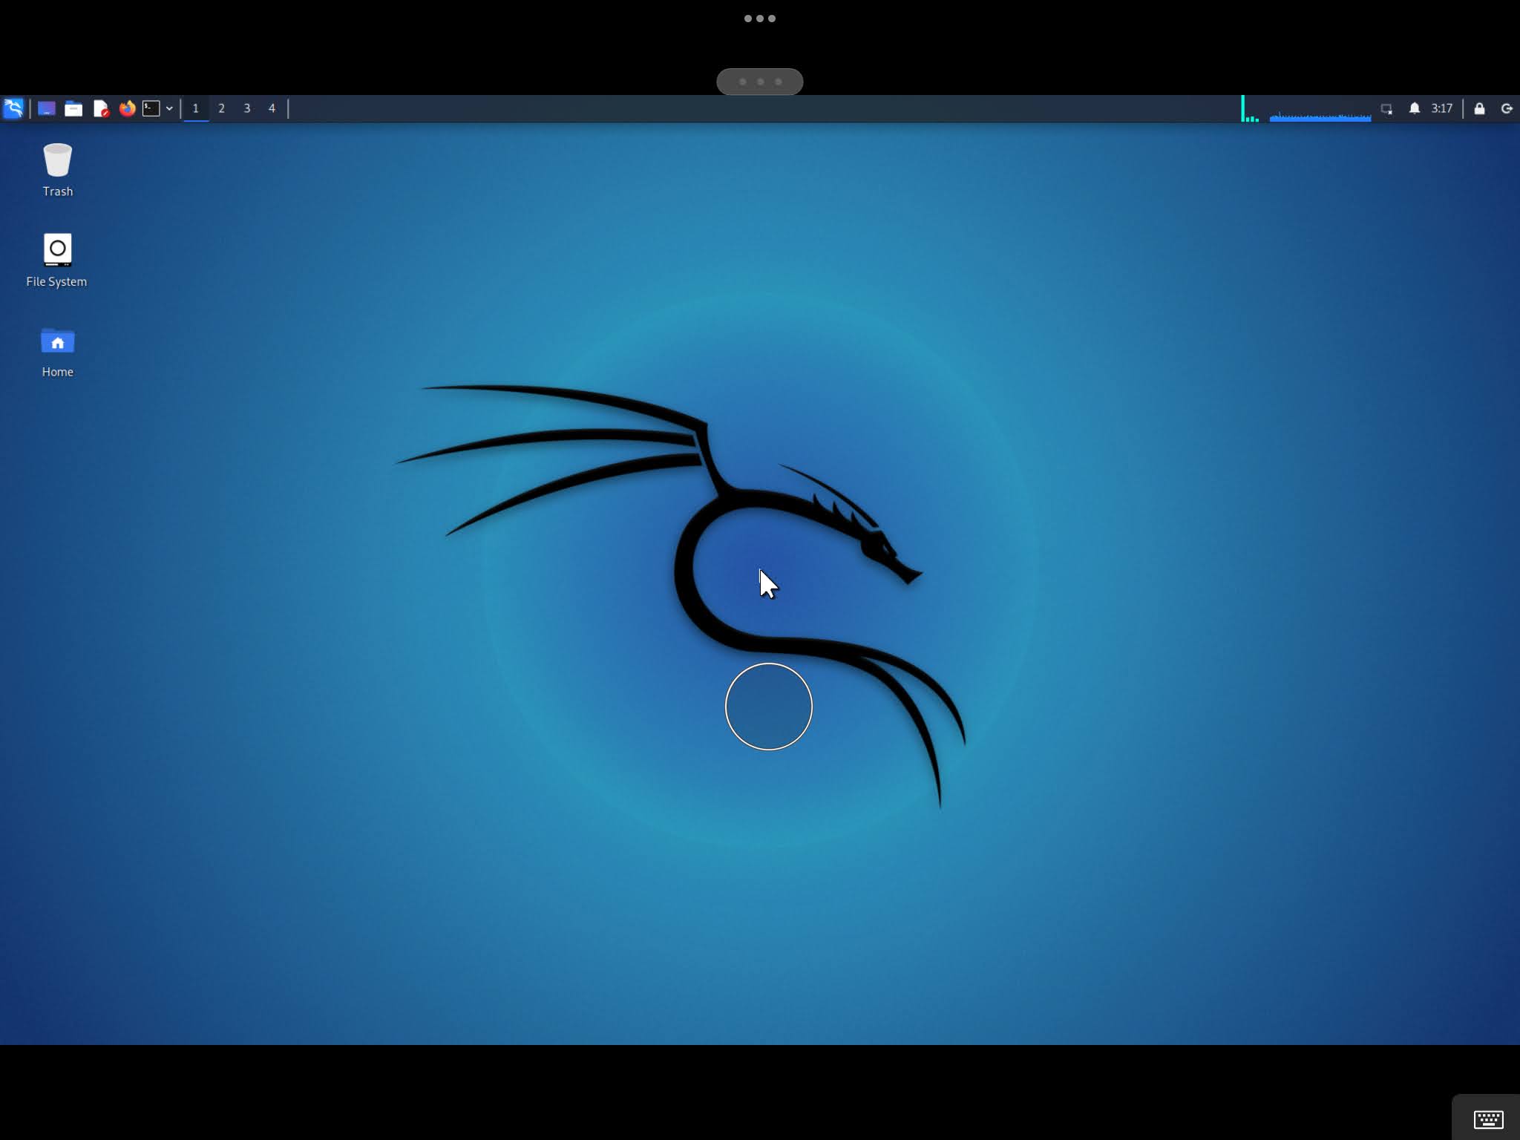Screen dimensions: 1520x1140
Task: Open the file manager launcher in panel
Action: tap(73, 108)
